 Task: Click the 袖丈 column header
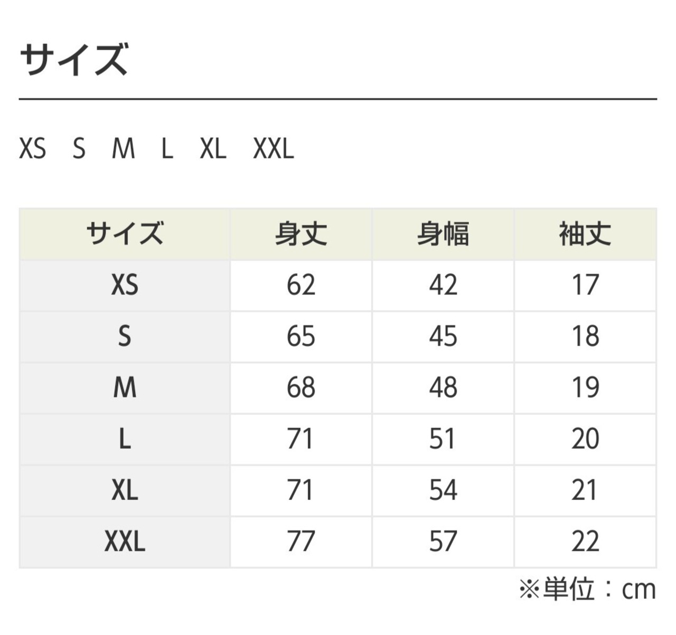(585, 234)
